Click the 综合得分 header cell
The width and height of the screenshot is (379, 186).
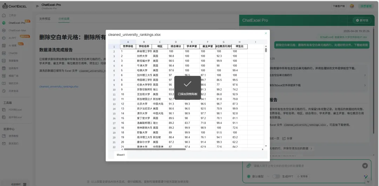coord(176,46)
